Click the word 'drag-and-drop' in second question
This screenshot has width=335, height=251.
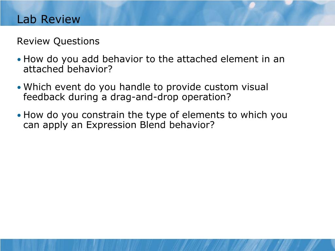click(144, 97)
